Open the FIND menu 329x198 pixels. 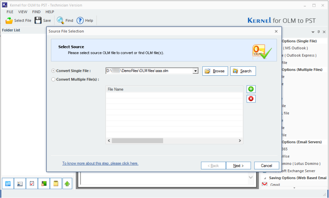coord(36,12)
